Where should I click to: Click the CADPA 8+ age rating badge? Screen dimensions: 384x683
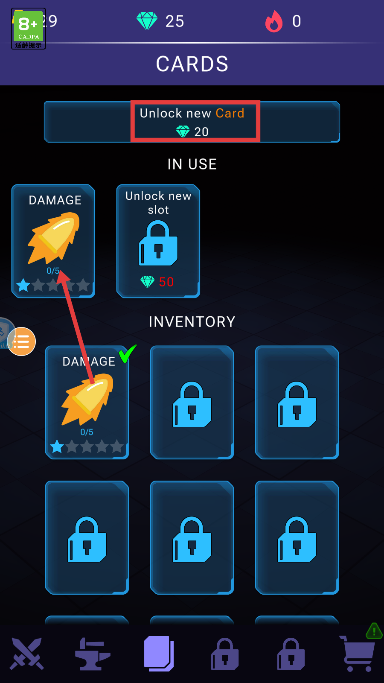[29, 29]
